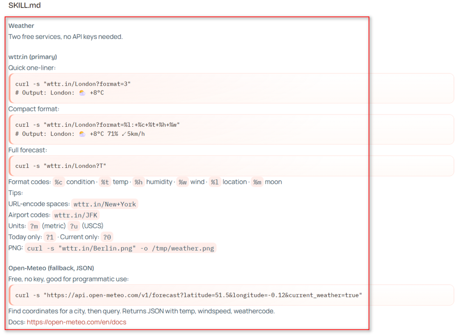Click the ?m metric units code
Image resolution: width=459 pixels, height=335 pixels.
coord(34,226)
